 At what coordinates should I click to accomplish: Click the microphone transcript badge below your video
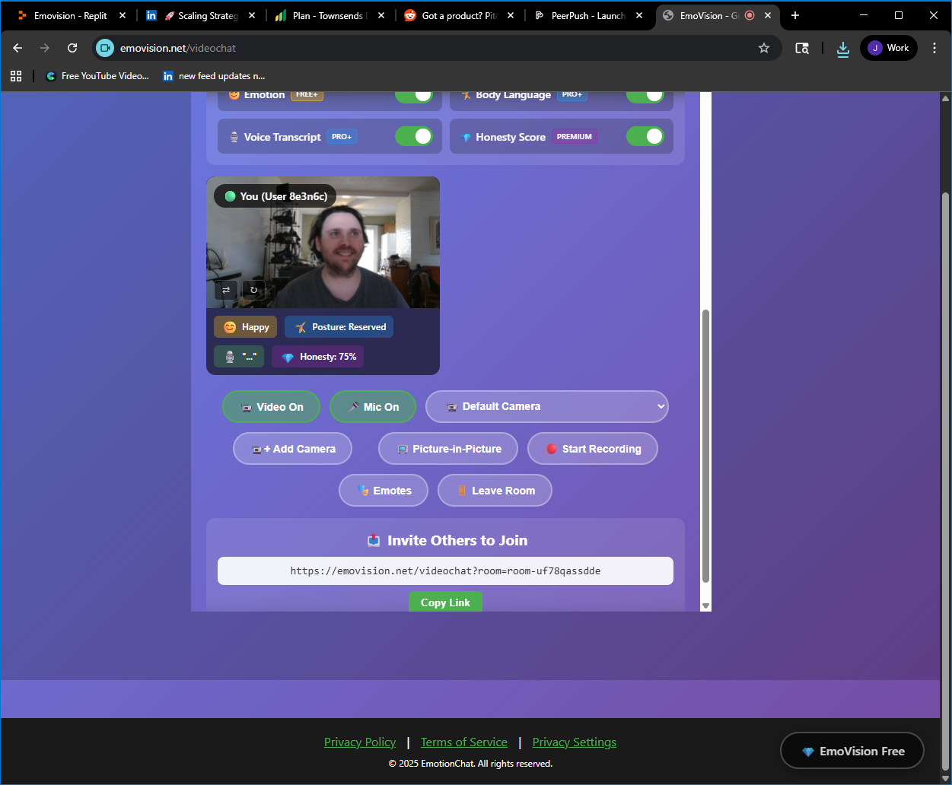point(238,356)
